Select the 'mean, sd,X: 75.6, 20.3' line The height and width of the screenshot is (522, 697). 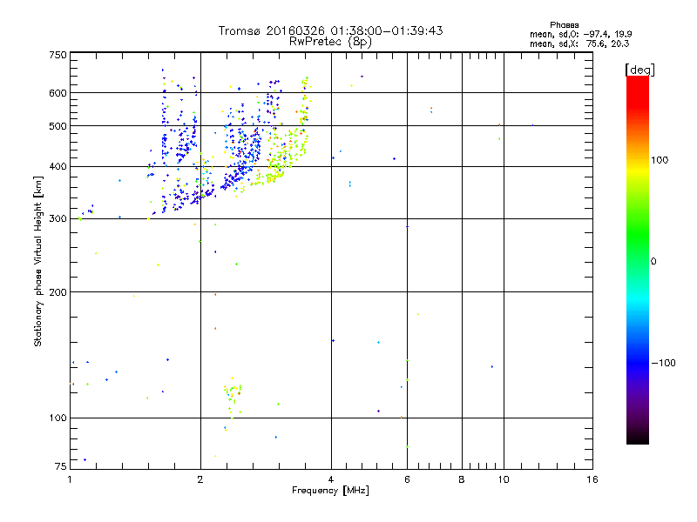579,43
